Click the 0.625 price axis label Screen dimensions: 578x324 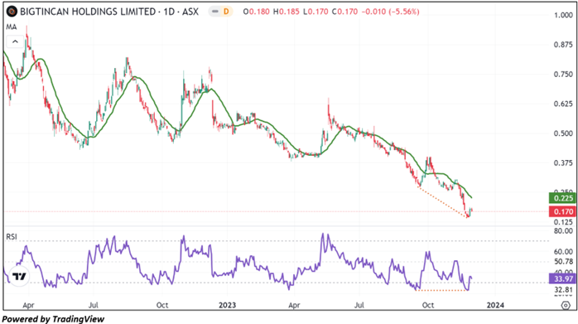563,104
